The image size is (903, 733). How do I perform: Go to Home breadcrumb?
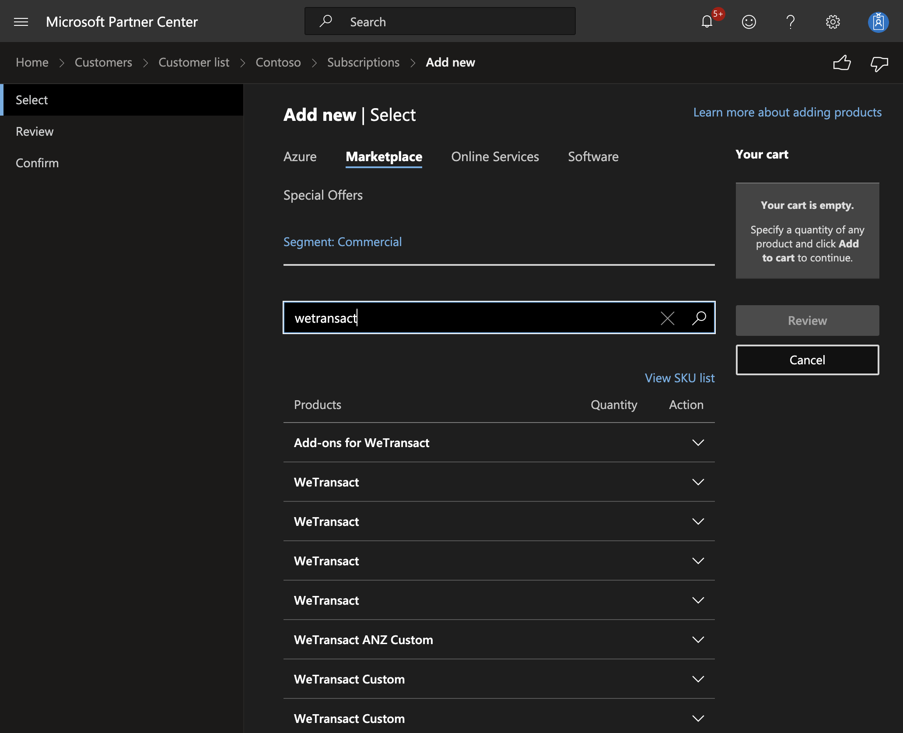32,63
